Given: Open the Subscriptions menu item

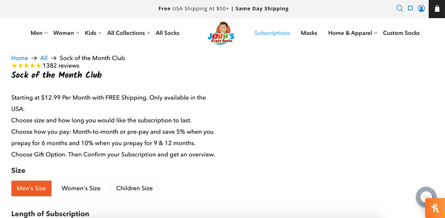Looking at the screenshot, I should pos(272,33).
